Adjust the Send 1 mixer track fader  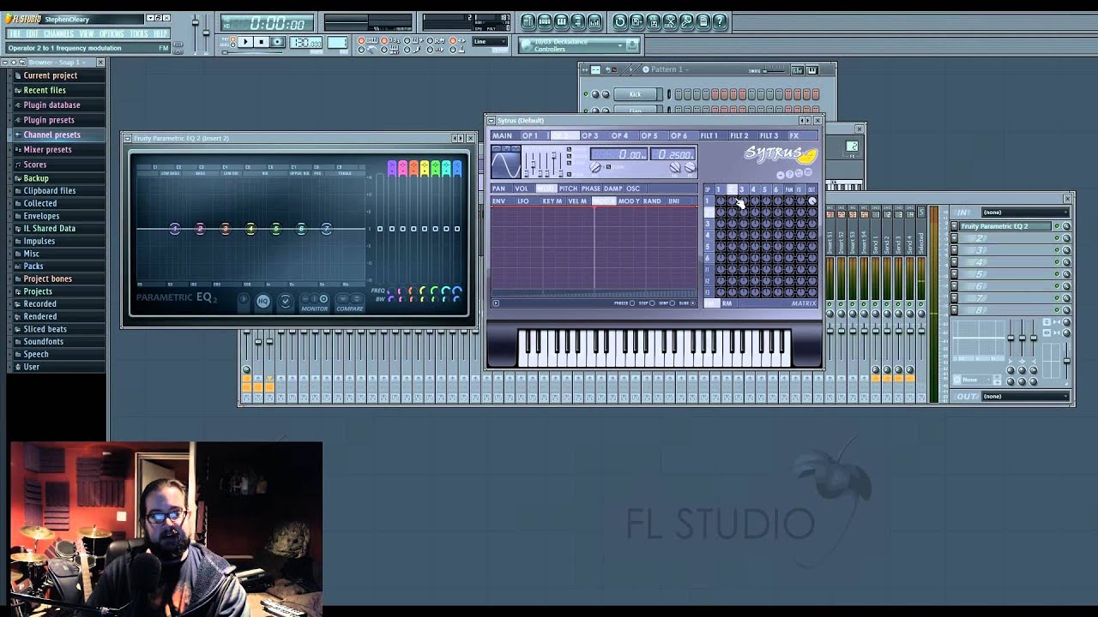click(x=876, y=331)
